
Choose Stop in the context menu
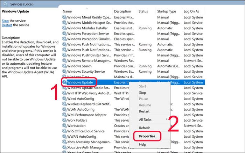[142, 93]
